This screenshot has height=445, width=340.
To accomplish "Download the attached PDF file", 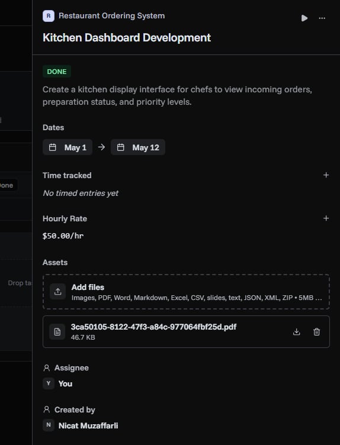I will 296,332.
